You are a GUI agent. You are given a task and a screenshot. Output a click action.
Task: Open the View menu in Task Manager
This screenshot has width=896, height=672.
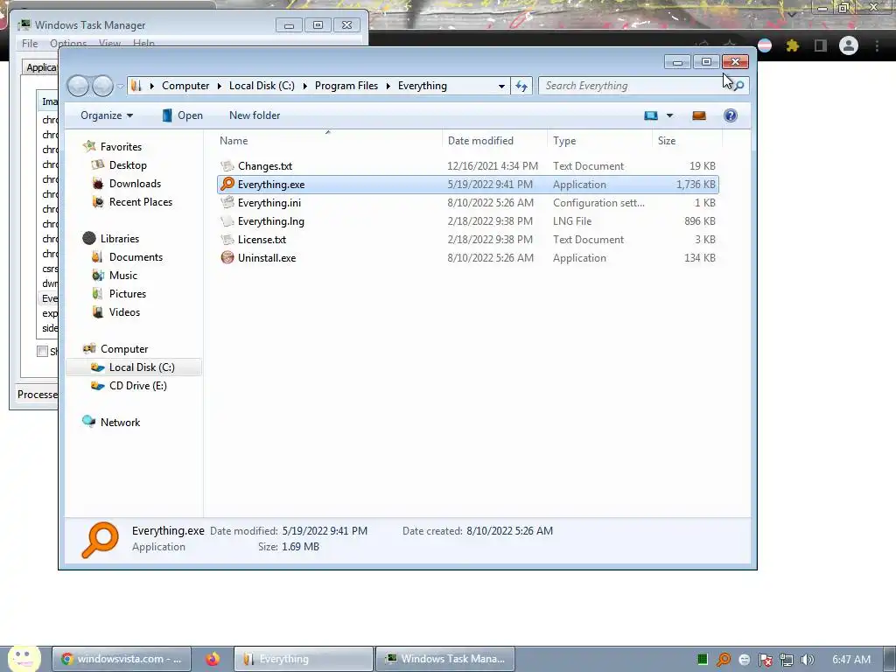pos(109,44)
